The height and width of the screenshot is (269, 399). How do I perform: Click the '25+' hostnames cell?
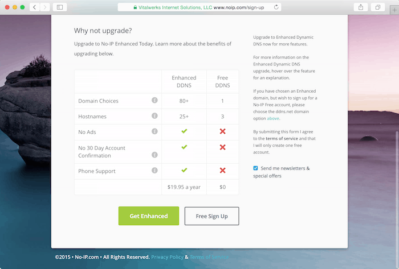click(184, 117)
